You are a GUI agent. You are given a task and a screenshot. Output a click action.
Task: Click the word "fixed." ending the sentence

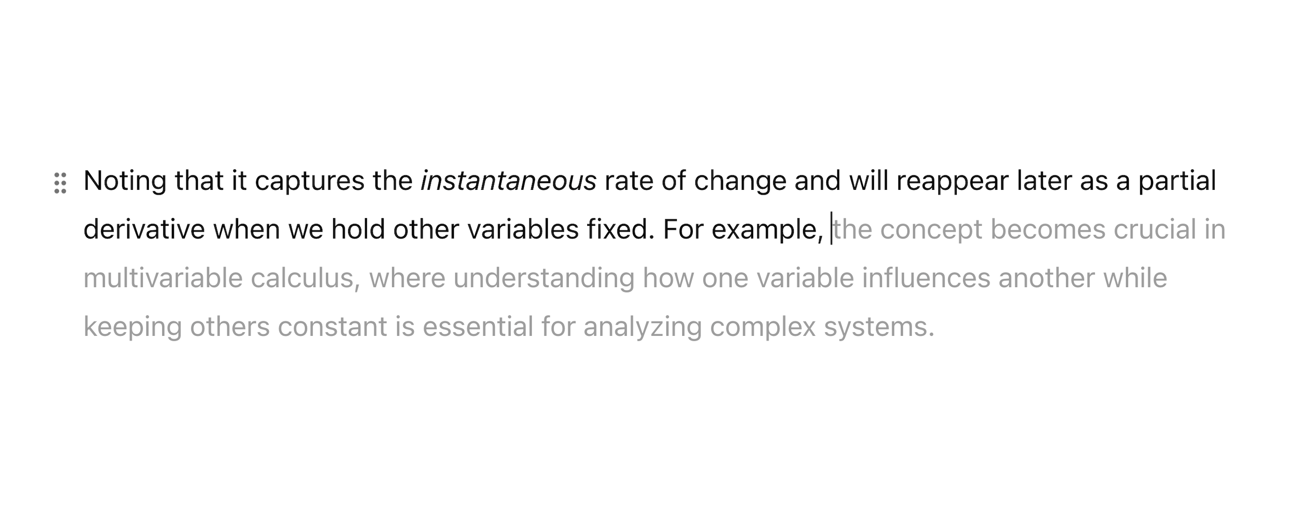(620, 230)
